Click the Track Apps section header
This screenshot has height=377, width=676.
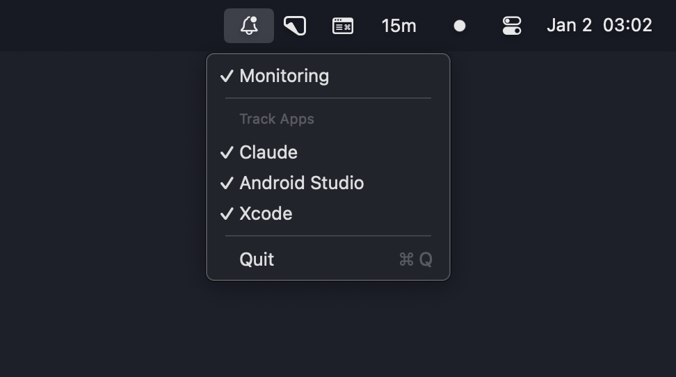(277, 120)
